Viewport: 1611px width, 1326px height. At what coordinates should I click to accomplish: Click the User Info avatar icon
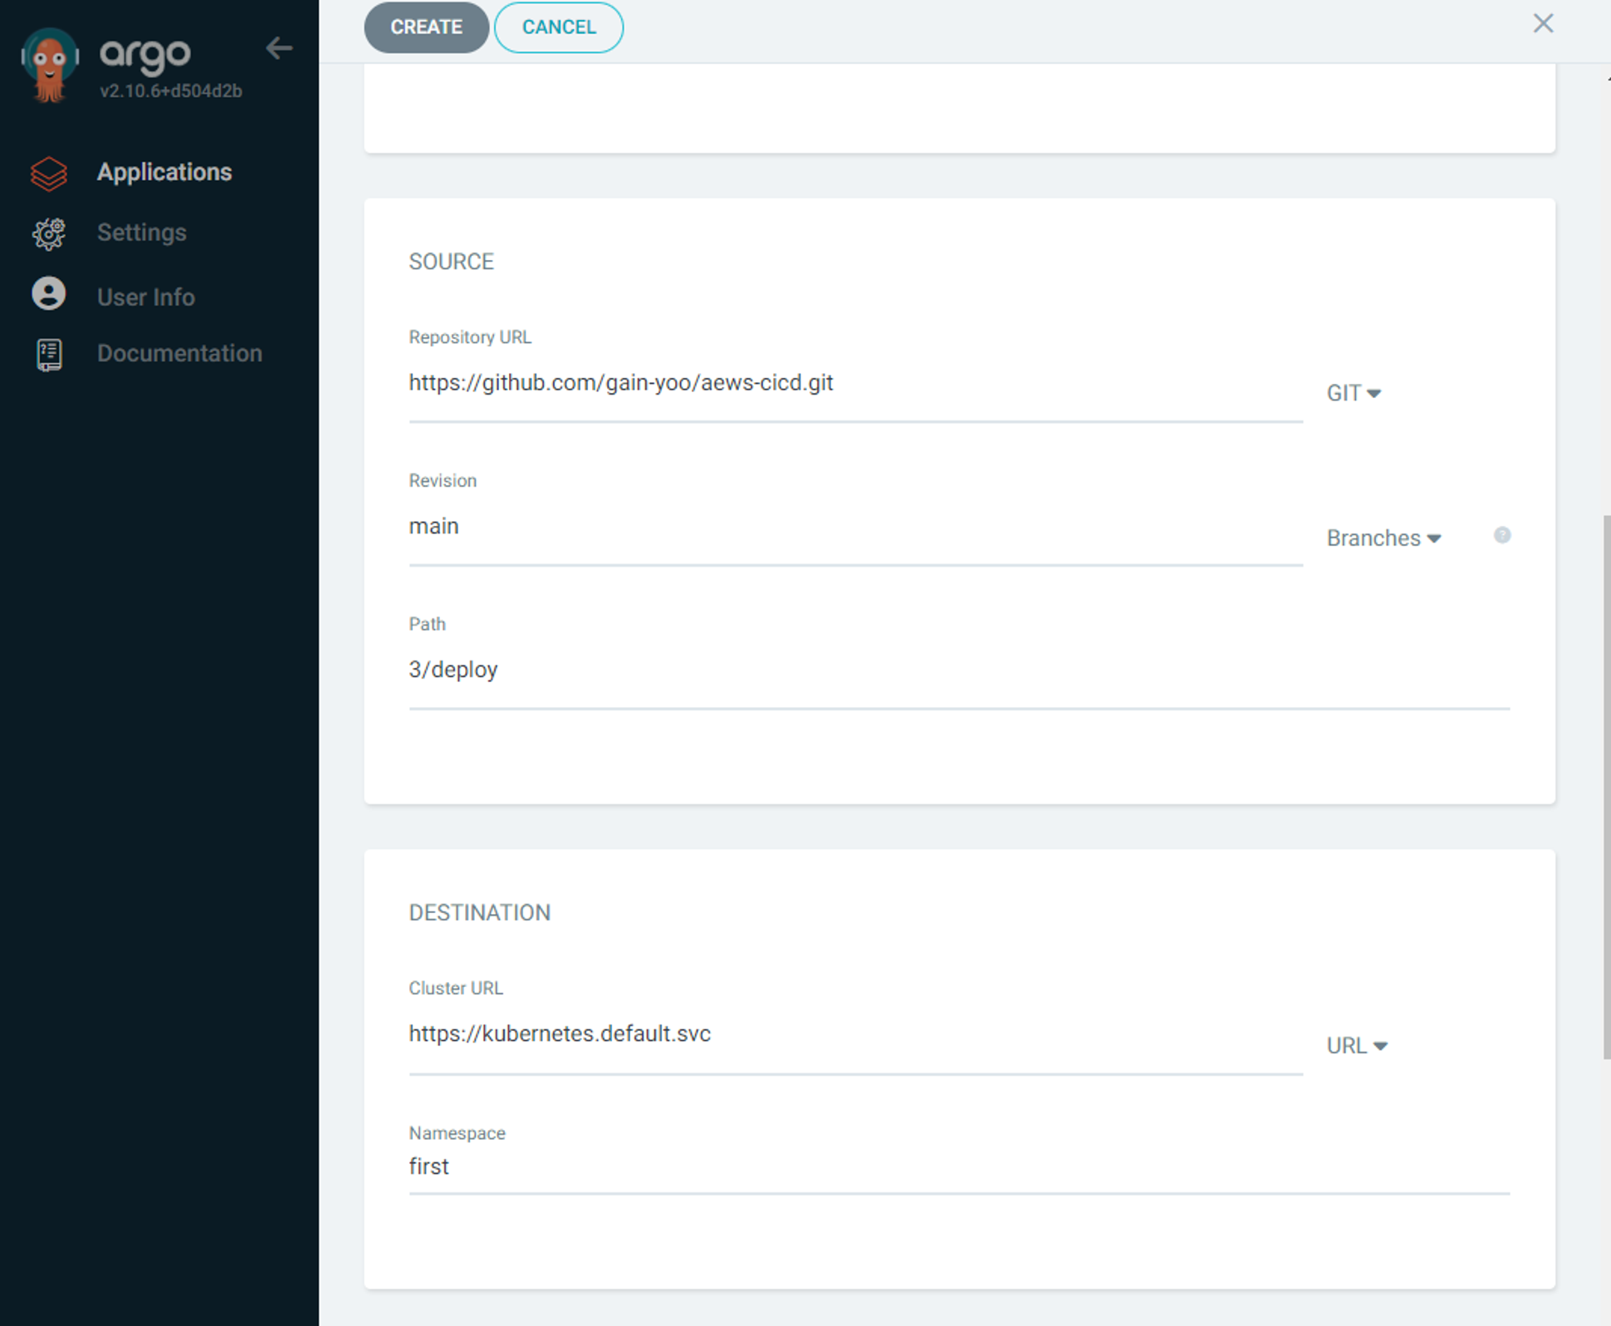[49, 295]
